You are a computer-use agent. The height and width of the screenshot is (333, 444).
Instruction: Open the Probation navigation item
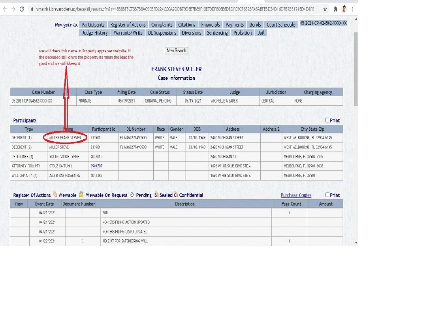pos(243,33)
